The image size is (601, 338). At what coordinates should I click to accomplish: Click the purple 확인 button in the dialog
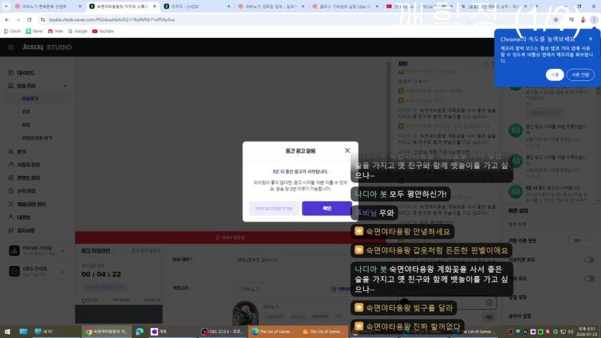[326, 208]
